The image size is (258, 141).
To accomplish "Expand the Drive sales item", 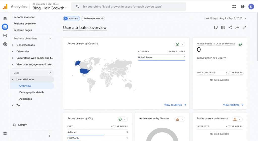I will pos(13,52).
